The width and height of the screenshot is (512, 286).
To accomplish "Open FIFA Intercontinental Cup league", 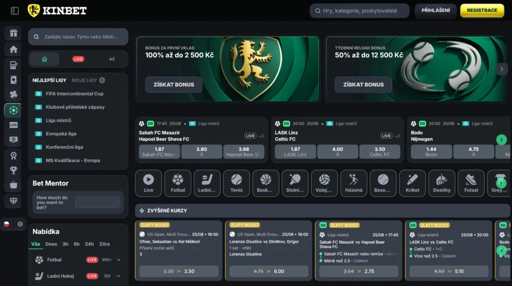I will click(74, 94).
